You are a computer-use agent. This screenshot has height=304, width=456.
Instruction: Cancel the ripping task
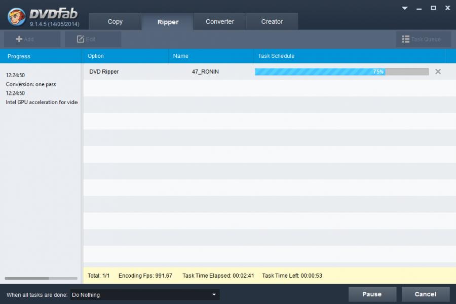426,294
